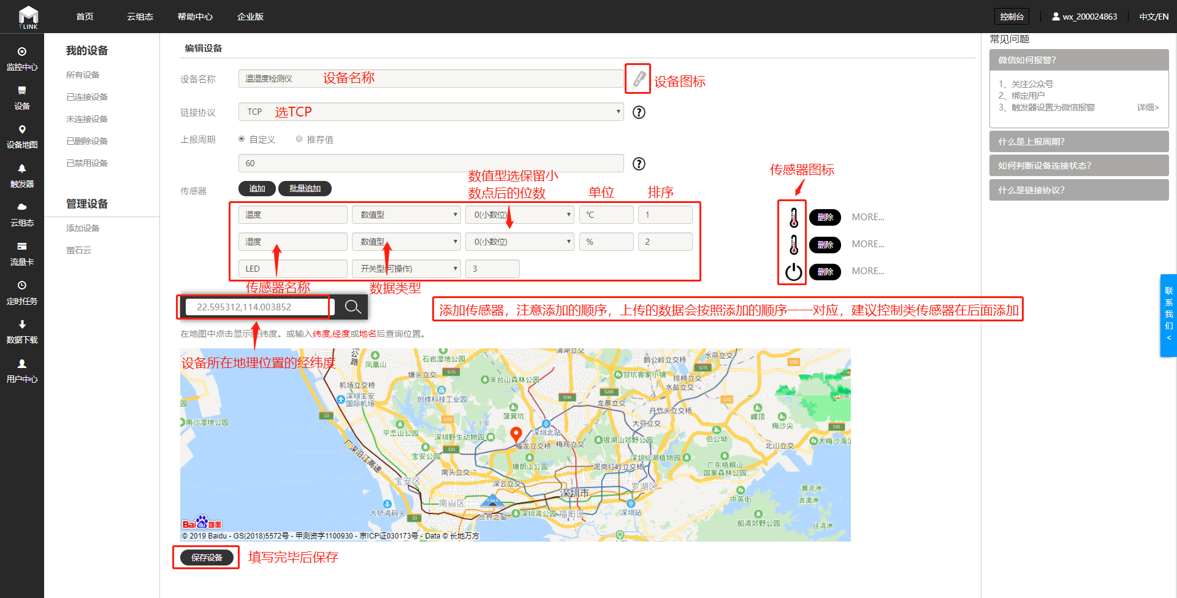Open the 定时任务 clock icon

click(x=22, y=285)
